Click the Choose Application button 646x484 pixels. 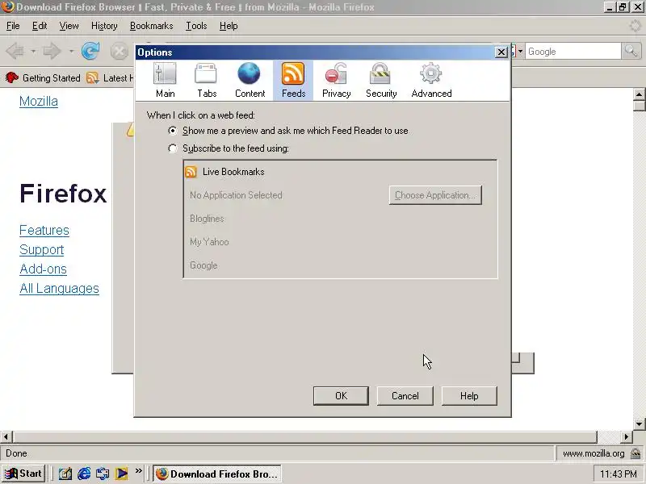435,195
